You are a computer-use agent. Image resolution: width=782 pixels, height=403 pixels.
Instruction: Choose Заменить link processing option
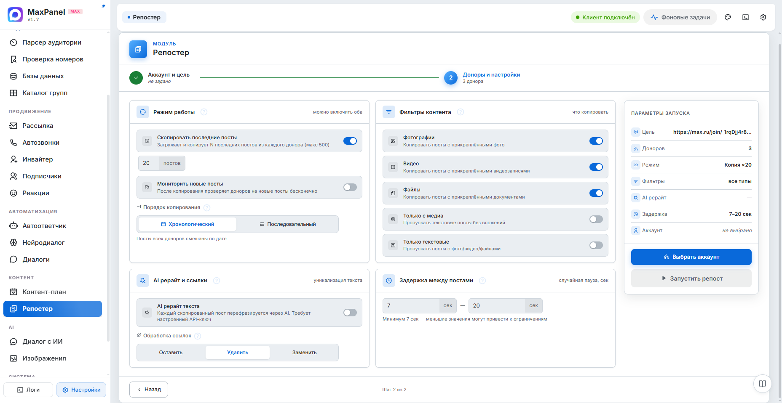[304, 353]
